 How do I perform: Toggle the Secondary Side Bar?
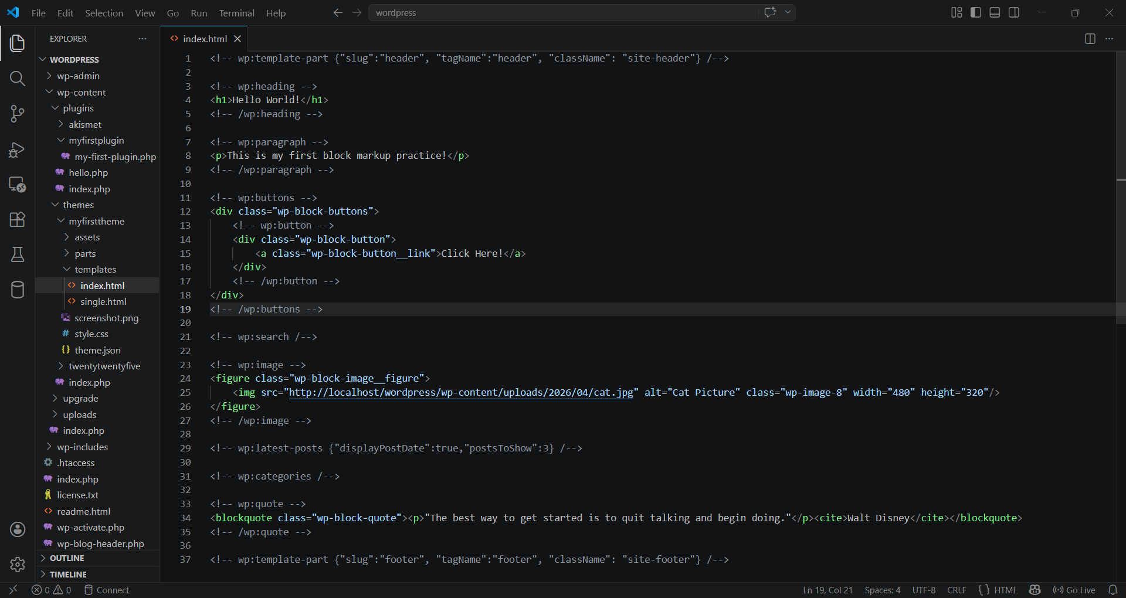pos(1014,13)
